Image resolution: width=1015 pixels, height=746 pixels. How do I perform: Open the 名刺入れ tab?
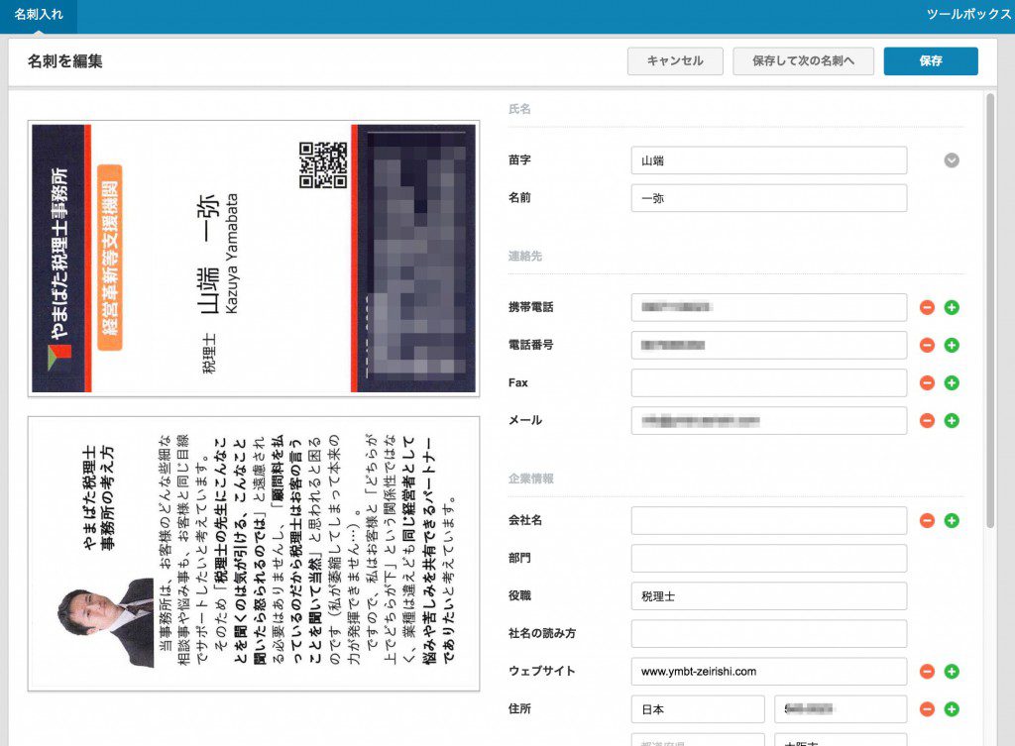point(39,14)
